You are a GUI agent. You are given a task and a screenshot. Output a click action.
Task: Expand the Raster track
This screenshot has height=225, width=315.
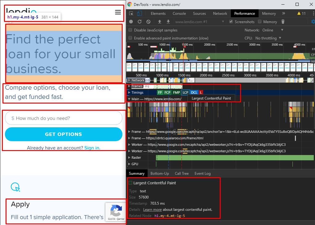tap(129, 157)
